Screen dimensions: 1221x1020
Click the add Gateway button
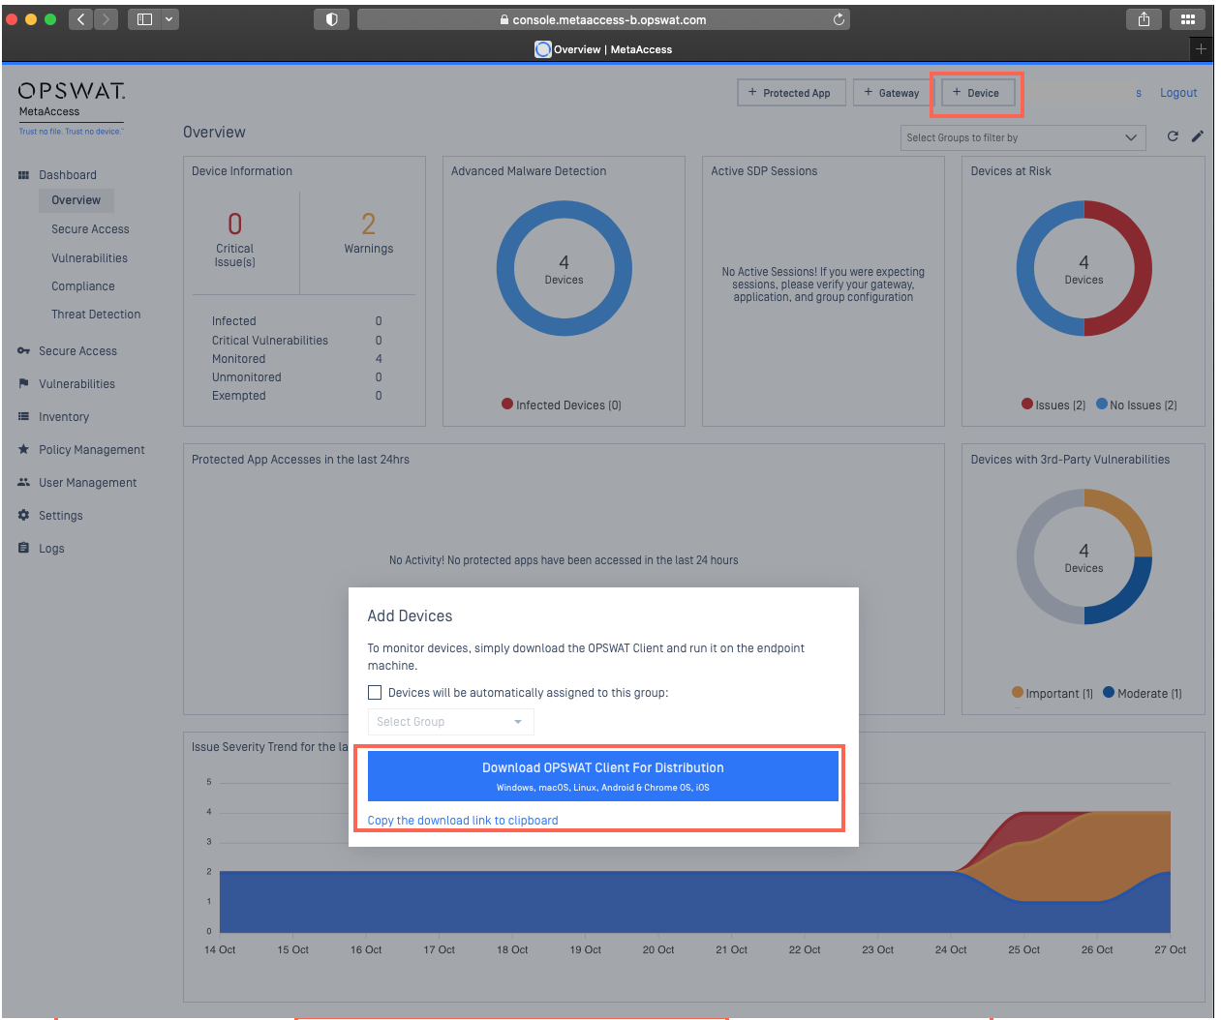click(x=892, y=93)
